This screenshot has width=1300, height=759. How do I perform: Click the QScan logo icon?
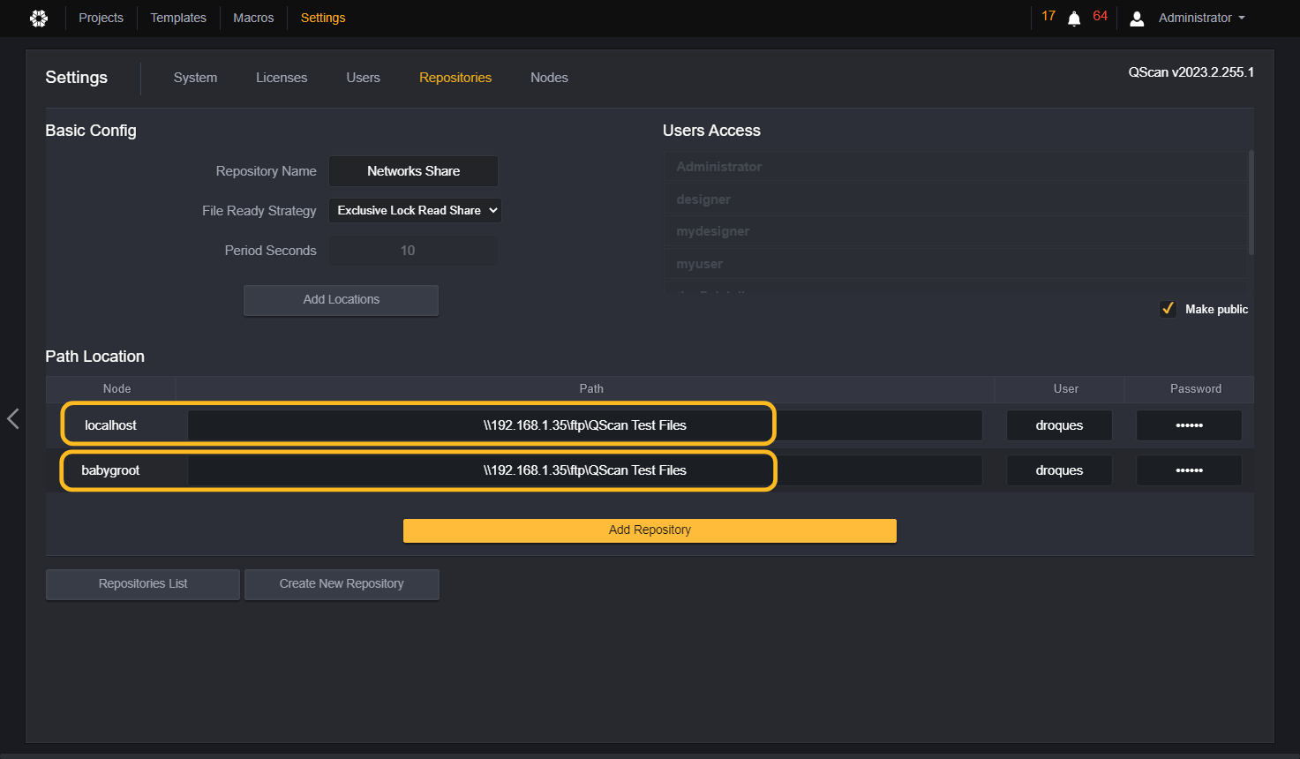click(x=39, y=18)
